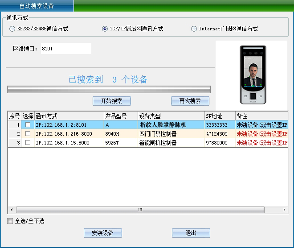Click the 开始搜索 button
Viewport: 294px width, 248px height.
click(x=111, y=101)
